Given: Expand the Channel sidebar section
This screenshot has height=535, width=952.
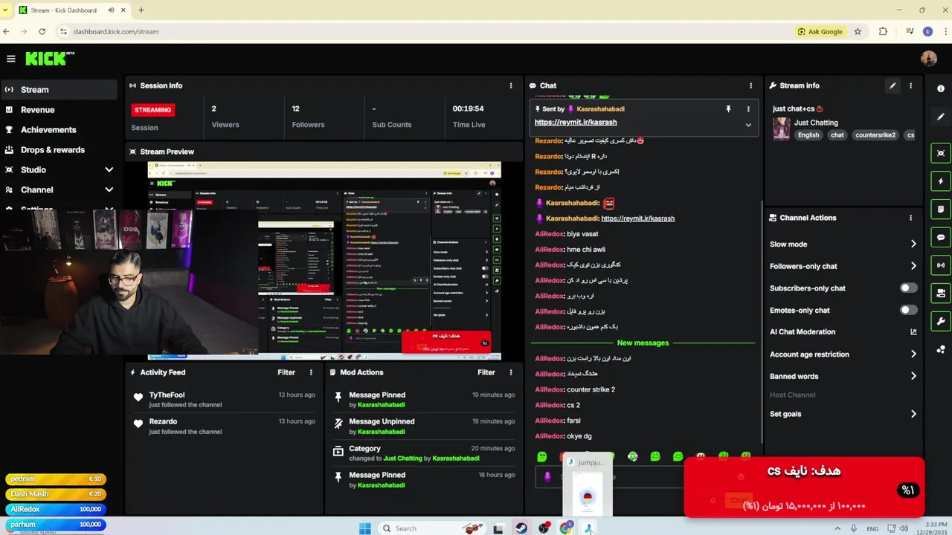Looking at the screenshot, I should [109, 189].
